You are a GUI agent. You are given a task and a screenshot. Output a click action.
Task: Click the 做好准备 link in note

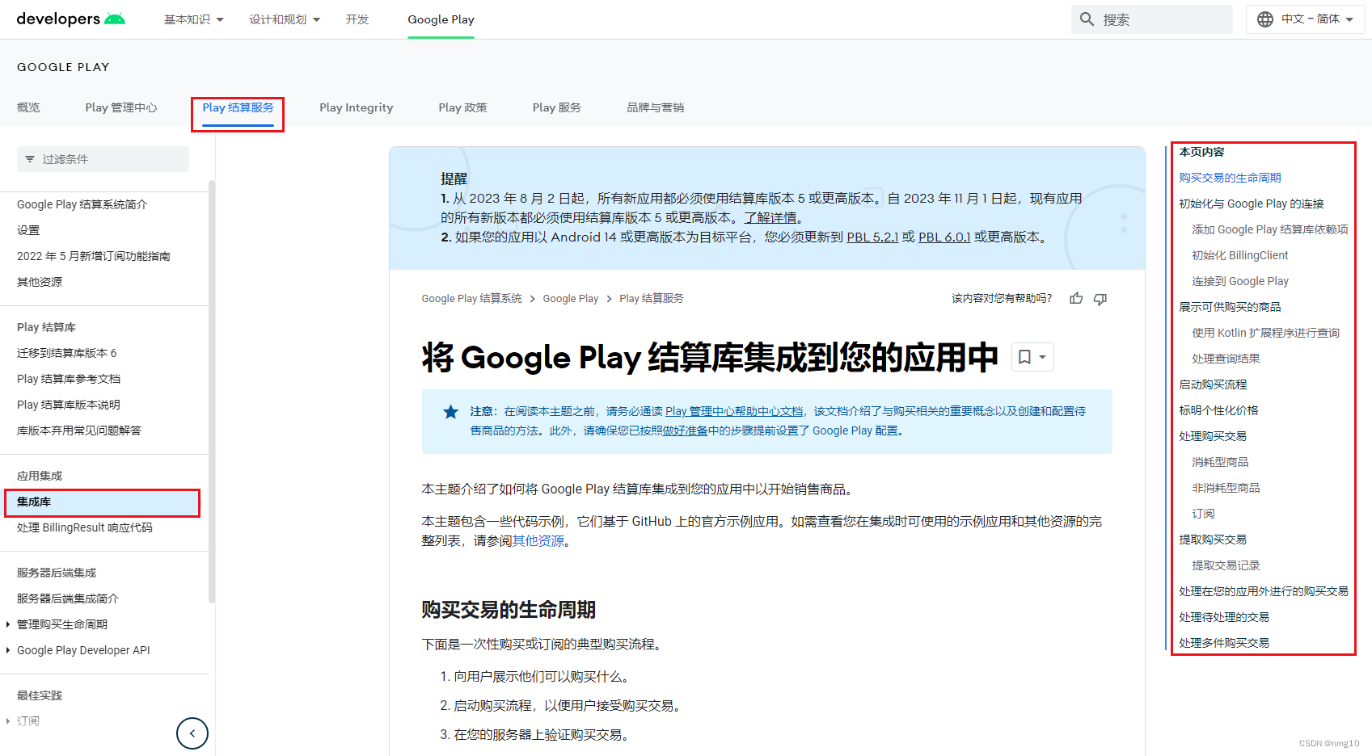point(685,430)
